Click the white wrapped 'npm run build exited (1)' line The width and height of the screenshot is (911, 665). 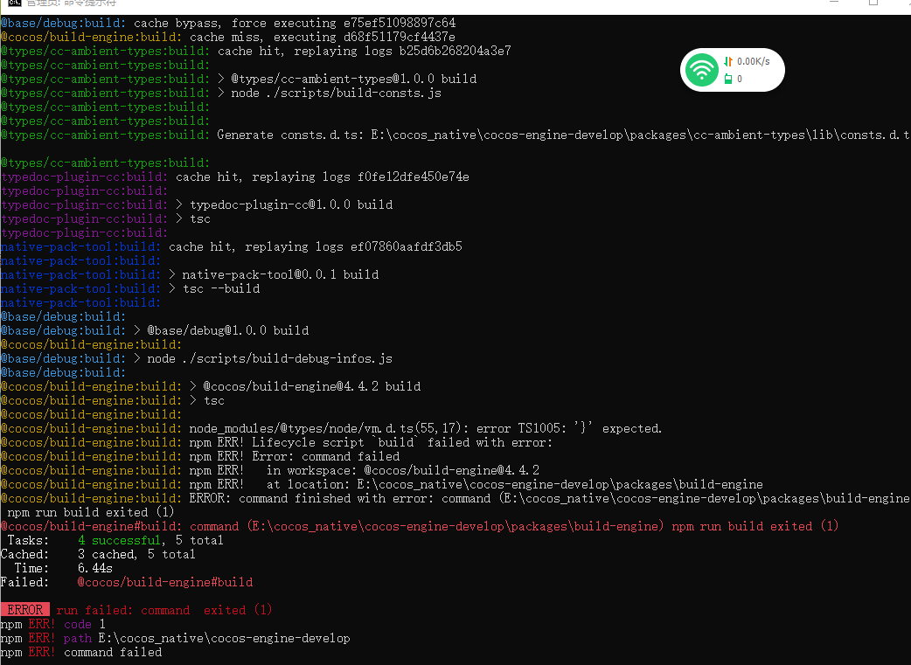coord(91,512)
